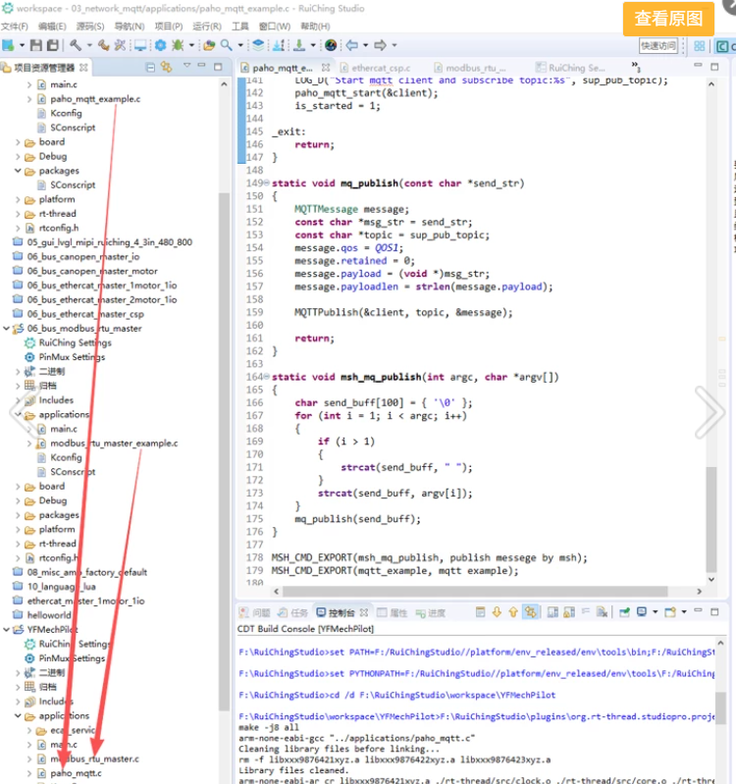Select the helloworld project
Image resolution: width=736 pixels, height=784 pixels.
49,615
